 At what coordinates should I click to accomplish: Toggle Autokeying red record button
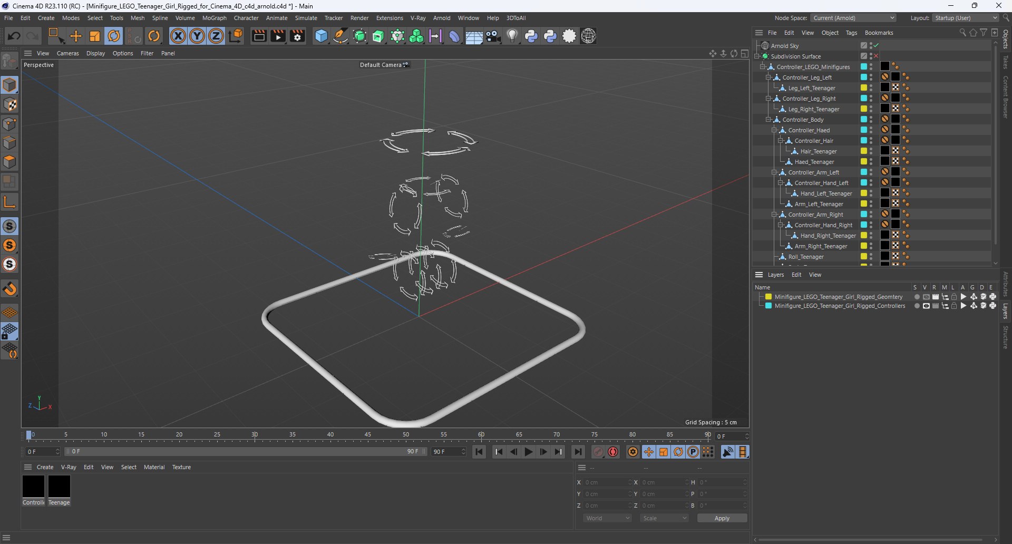point(613,452)
